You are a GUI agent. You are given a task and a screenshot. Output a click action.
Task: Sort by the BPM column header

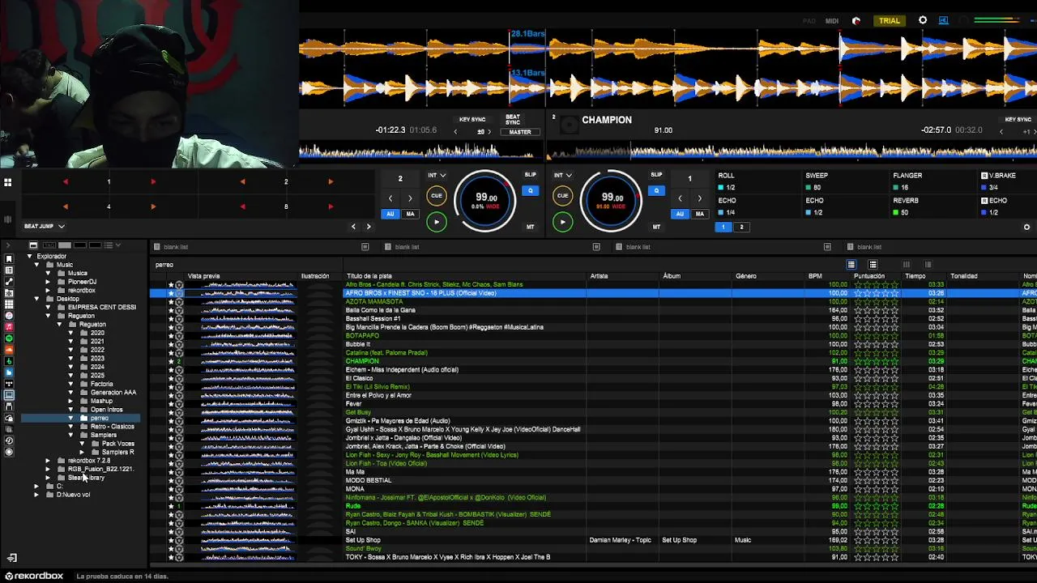tap(815, 276)
